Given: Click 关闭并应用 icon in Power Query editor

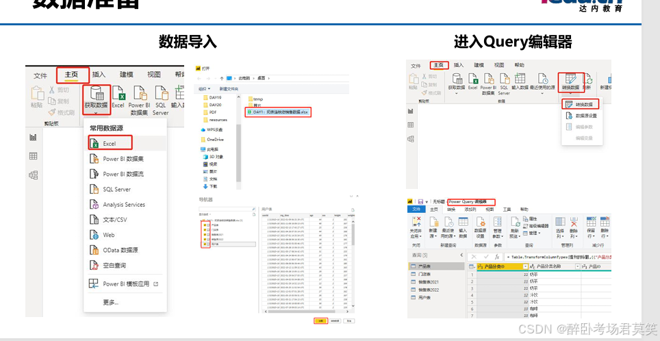Looking at the screenshot, I should pyautogui.click(x=416, y=222).
